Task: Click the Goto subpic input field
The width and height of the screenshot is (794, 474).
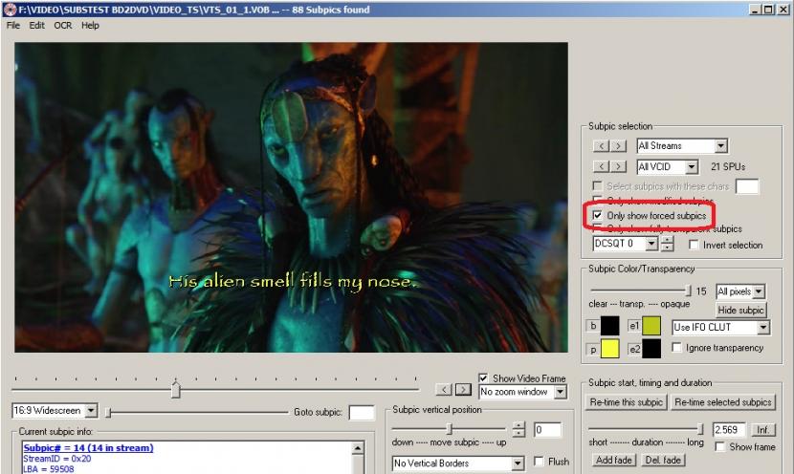Action: (362, 413)
